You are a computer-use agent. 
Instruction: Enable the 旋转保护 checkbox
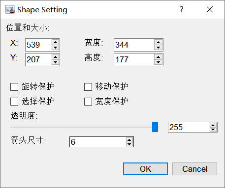(14, 87)
